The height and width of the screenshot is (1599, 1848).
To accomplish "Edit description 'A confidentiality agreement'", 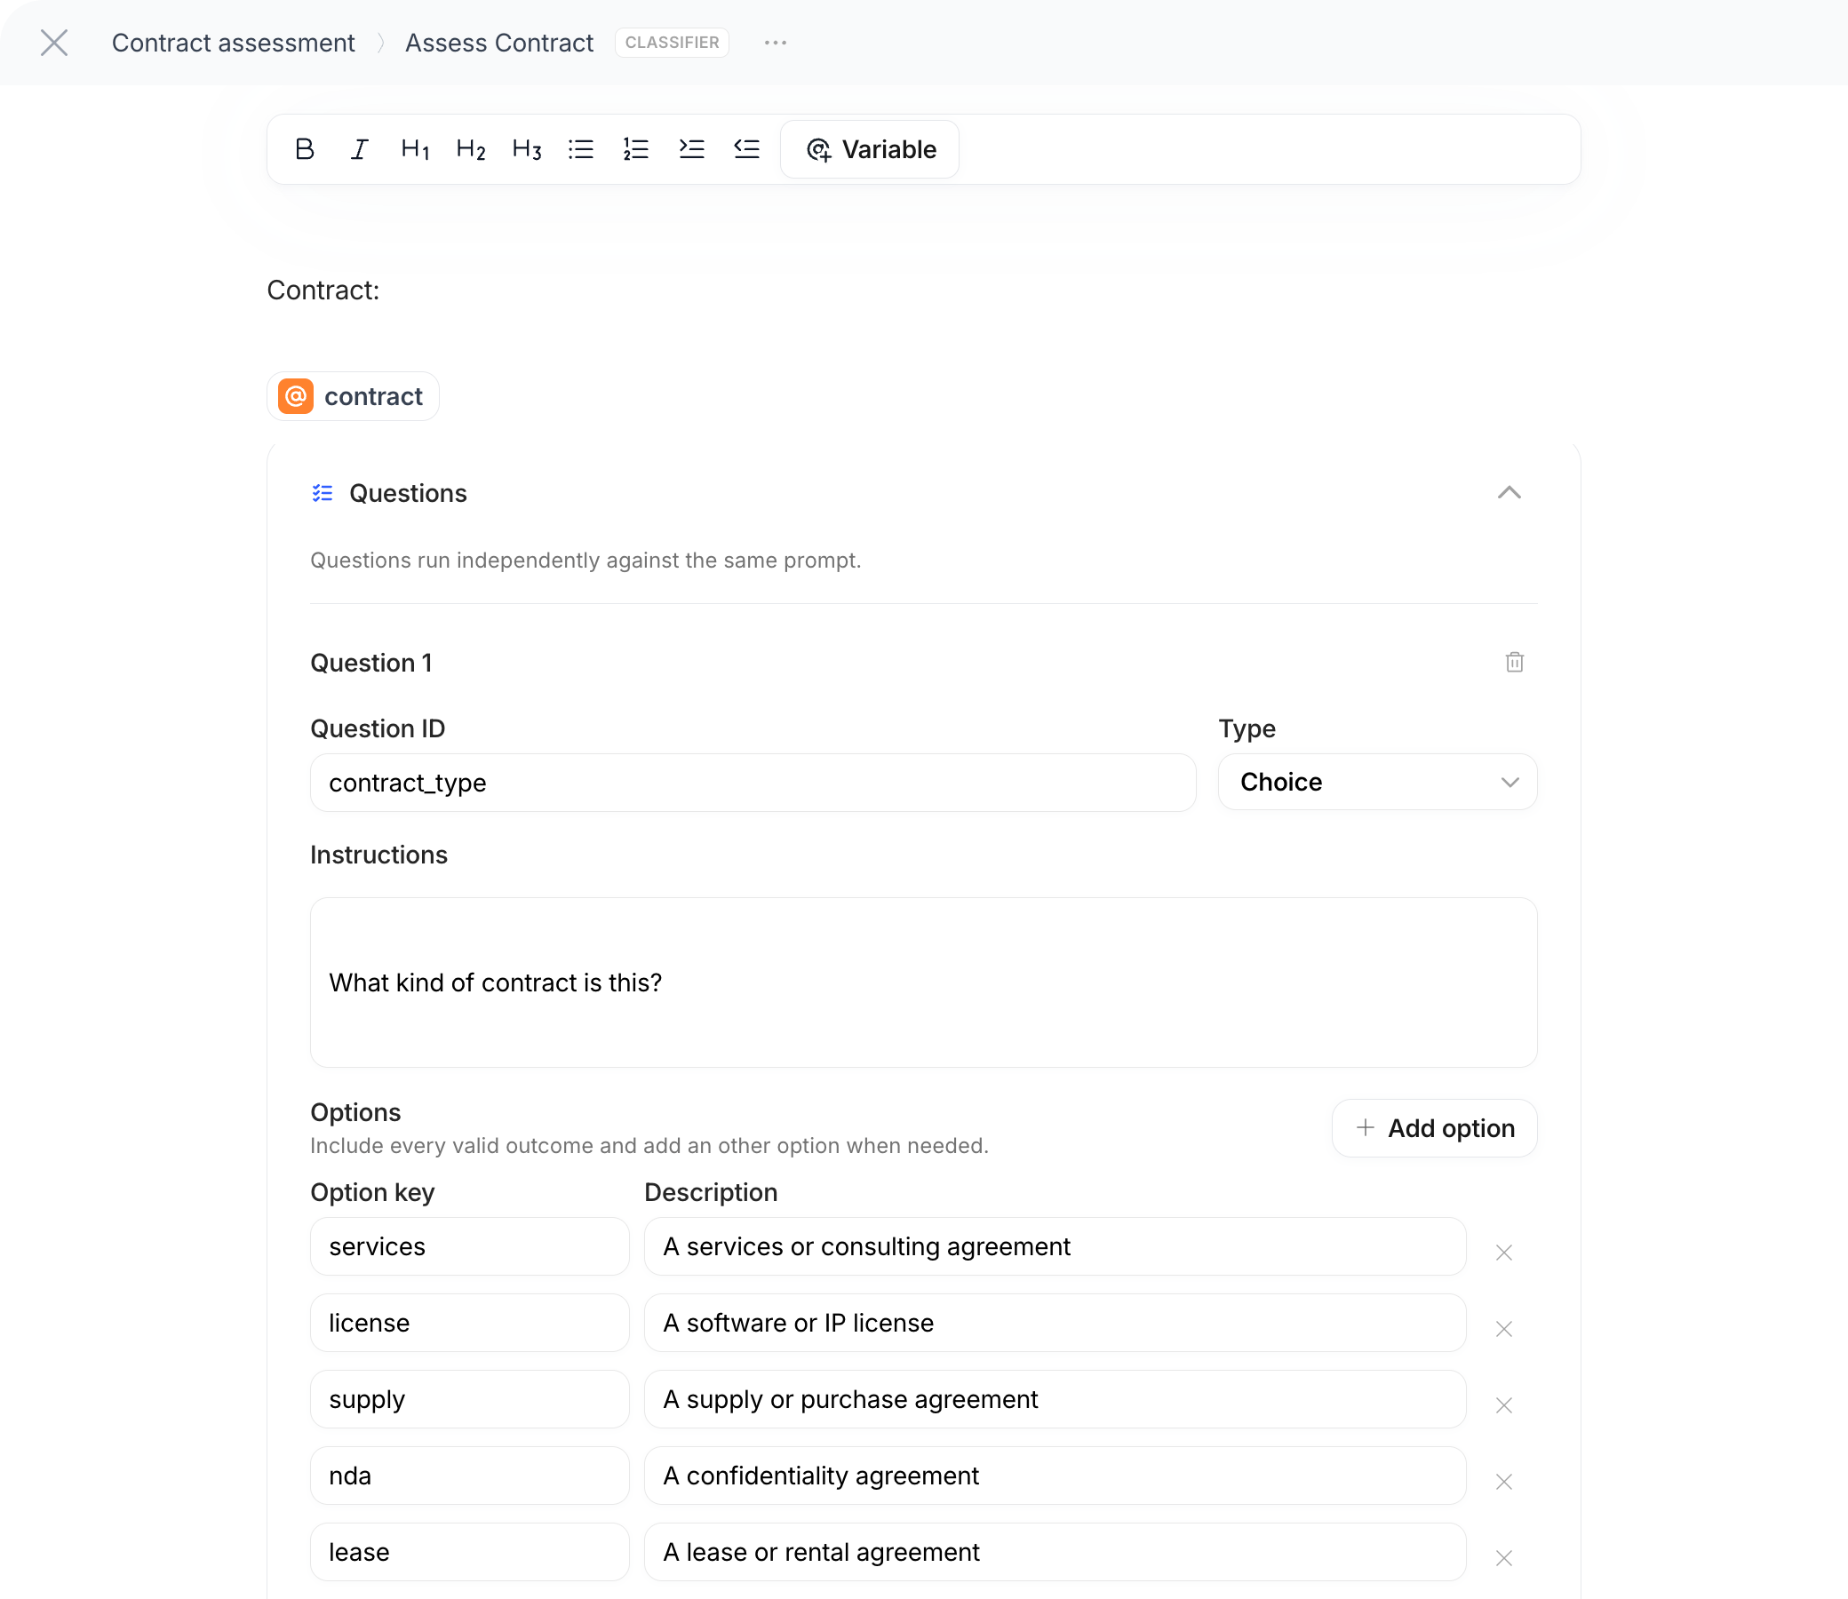I will point(1055,1476).
